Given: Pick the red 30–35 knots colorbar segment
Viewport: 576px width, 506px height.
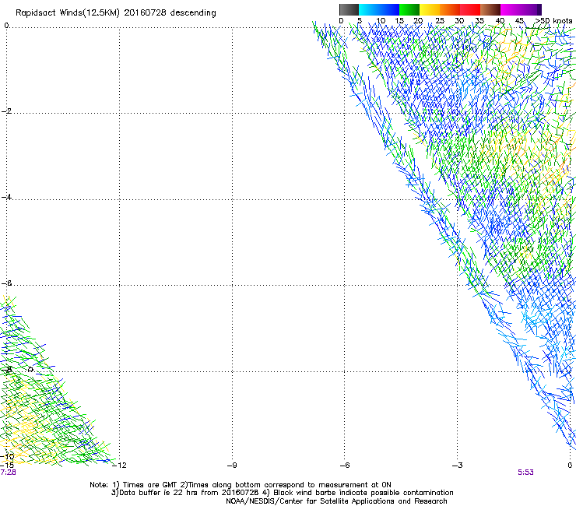Looking at the screenshot, I should 470,9.
